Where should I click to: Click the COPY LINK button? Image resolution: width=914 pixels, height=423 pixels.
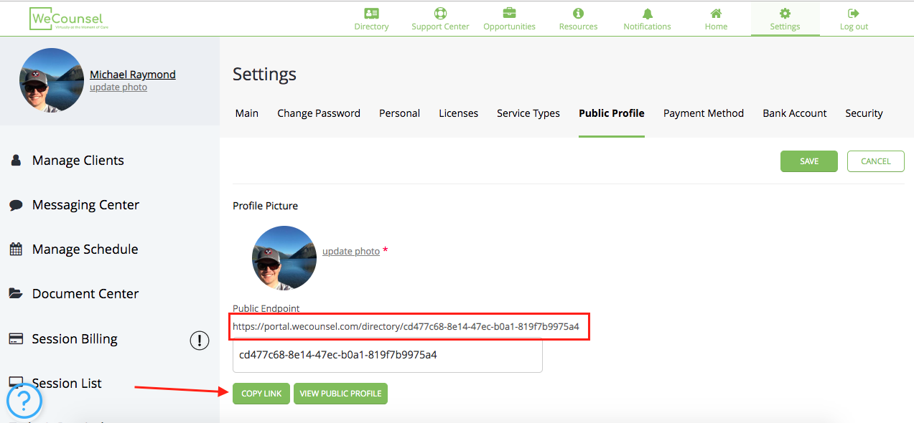pyautogui.click(x=261, y=394)
